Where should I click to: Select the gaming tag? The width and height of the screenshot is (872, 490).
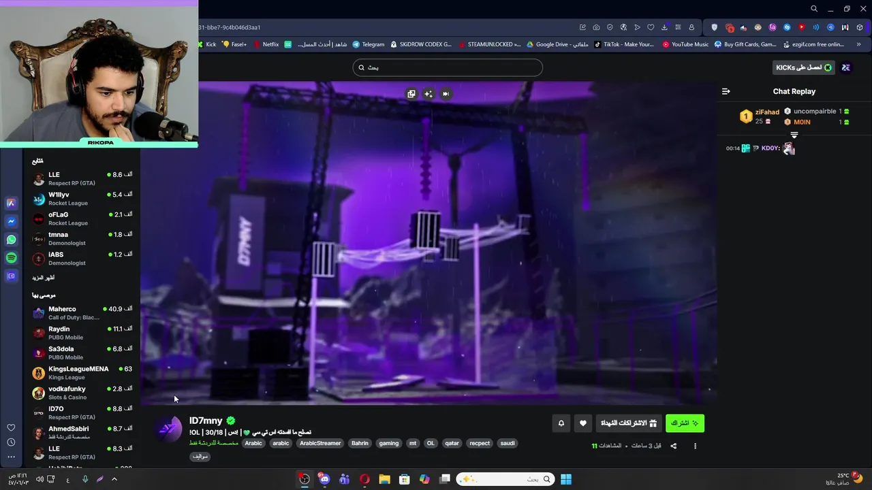click(389, 443)
